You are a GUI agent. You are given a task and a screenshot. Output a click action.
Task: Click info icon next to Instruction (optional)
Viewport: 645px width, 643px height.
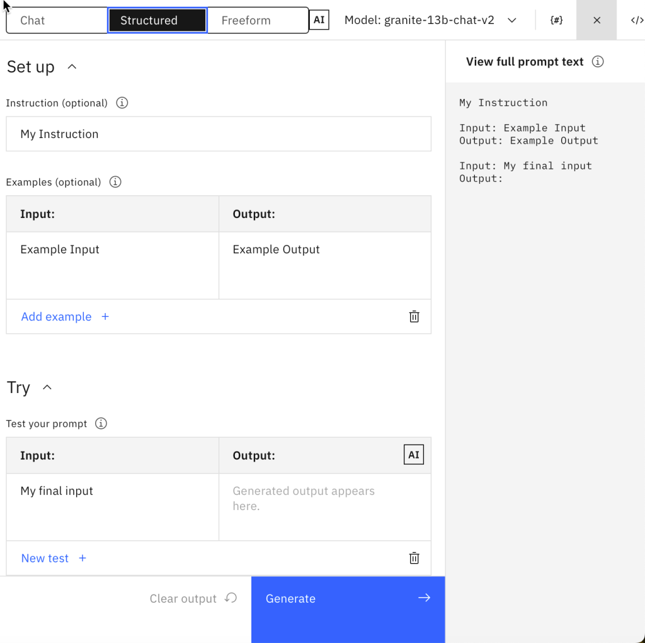point(122,103)
